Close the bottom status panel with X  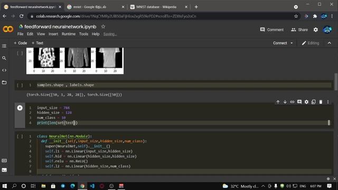334,179
